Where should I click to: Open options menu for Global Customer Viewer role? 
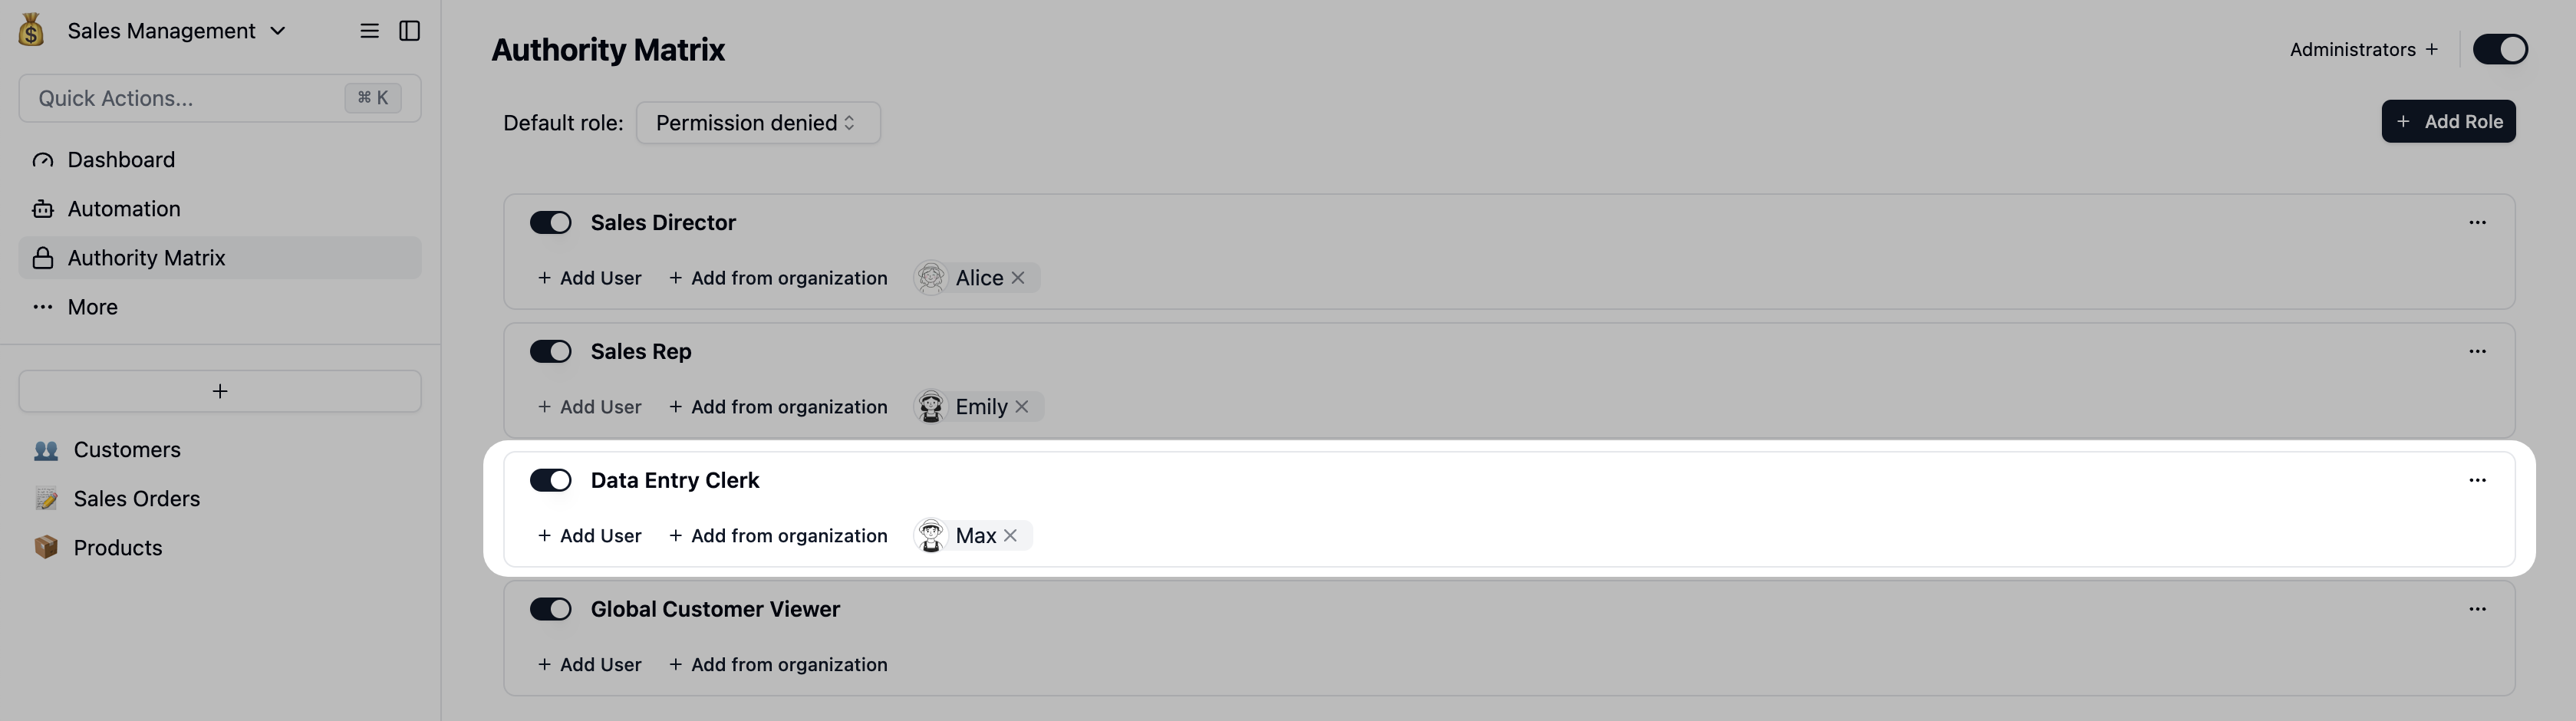pyautogui.click(x=2477, y=609)
